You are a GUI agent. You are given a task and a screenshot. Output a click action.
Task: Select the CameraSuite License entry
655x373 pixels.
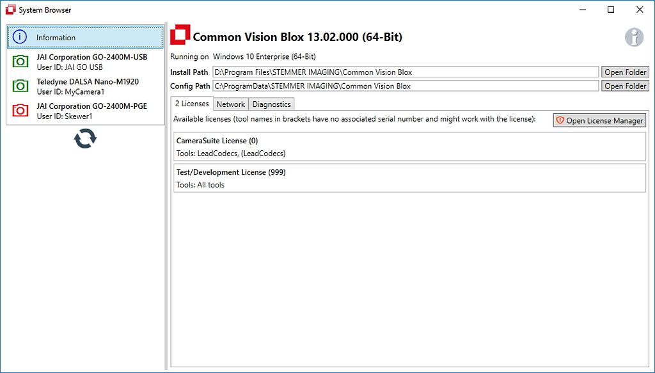(x=409, y=147)
